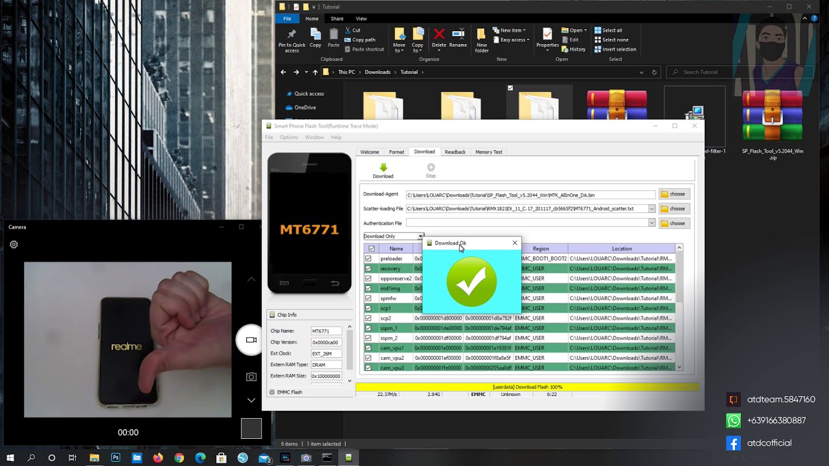Switch to the Readback tab
Image resolution: width=829 pixels, height=466 pixels.
(x=455, y=152)
